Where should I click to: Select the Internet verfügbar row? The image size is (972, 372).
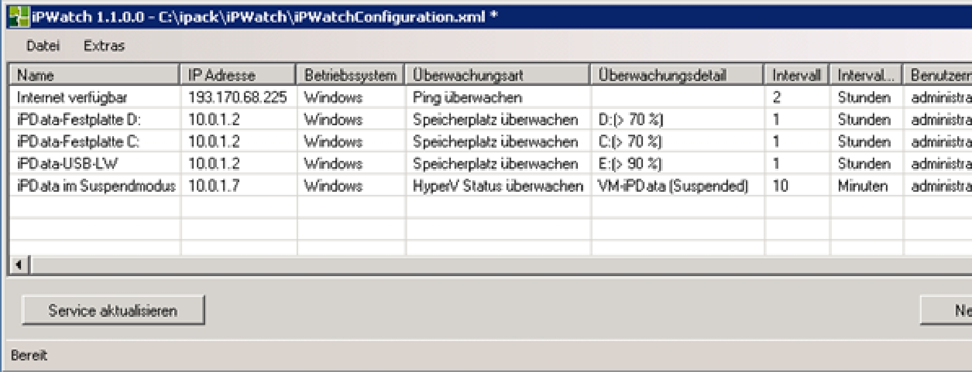[72, 97]
